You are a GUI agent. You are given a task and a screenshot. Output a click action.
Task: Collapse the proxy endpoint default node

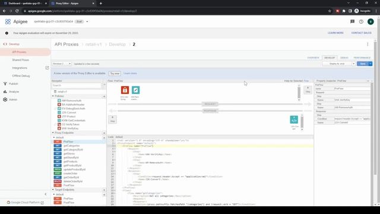pyautogui.click(x=54, y=137)
